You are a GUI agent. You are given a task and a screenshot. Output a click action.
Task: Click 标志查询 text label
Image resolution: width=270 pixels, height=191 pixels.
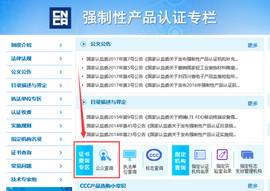click(154, 168)
